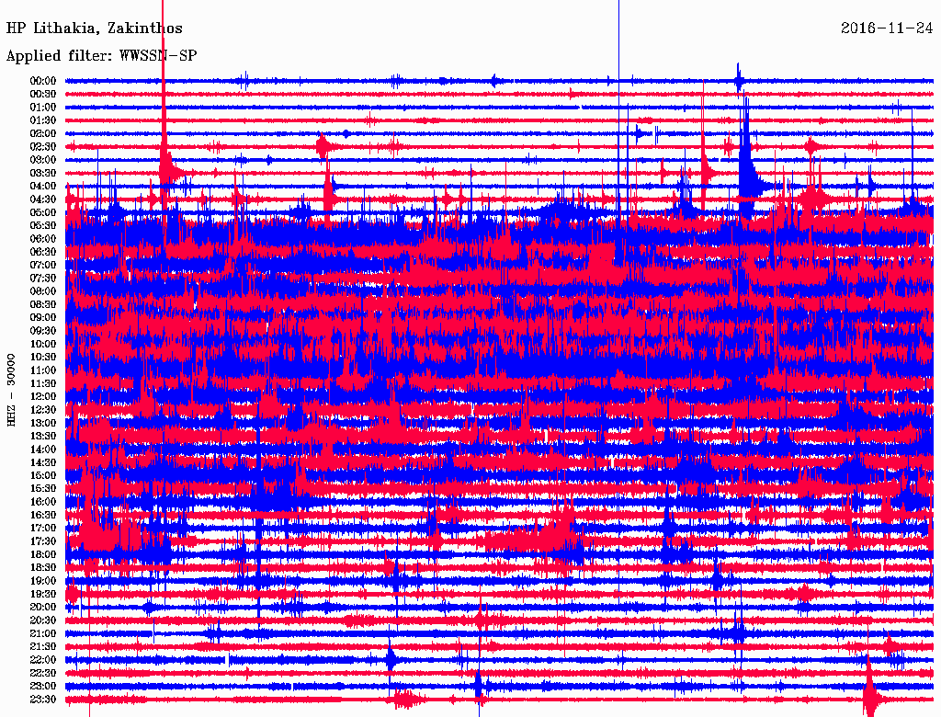
Task: Select the 05:30 time label
Action: click(43, 226)
